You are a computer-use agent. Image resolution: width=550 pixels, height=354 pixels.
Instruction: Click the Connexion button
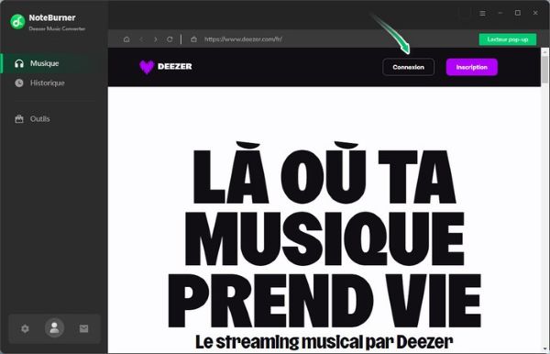(x=408, y=67)
